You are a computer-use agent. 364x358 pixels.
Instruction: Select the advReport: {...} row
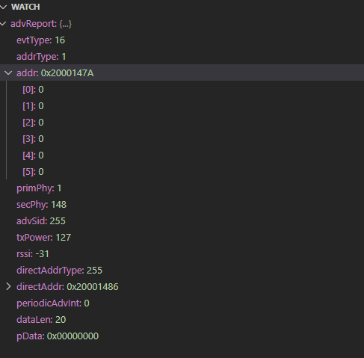(x=182, y=24)
